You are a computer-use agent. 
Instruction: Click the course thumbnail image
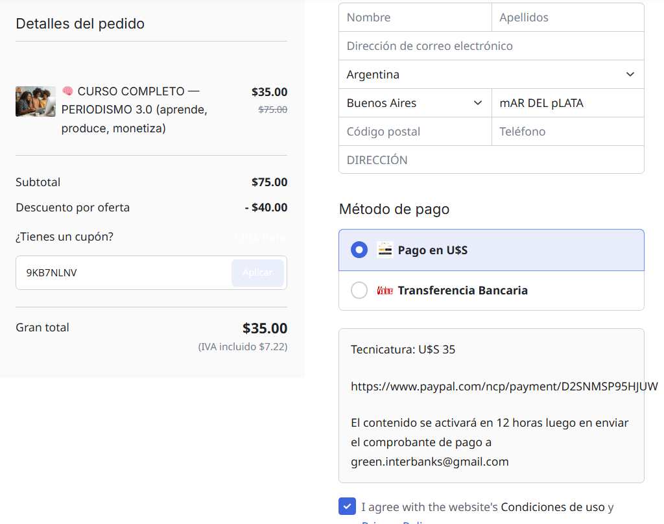tap(36, 102)
